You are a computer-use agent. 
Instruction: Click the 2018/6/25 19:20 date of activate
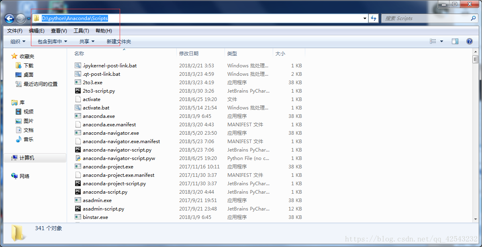[x=198, y=99]
